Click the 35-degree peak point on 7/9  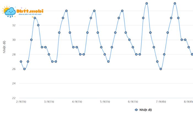175,4
